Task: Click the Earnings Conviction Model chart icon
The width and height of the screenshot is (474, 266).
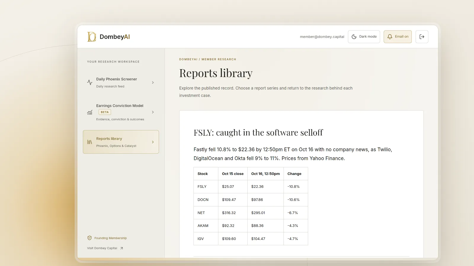Action: [x=90, y=112]
